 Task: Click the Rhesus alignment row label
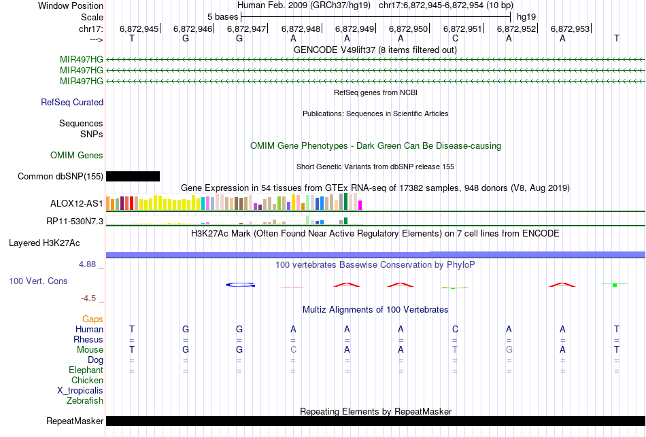(88, 339)
